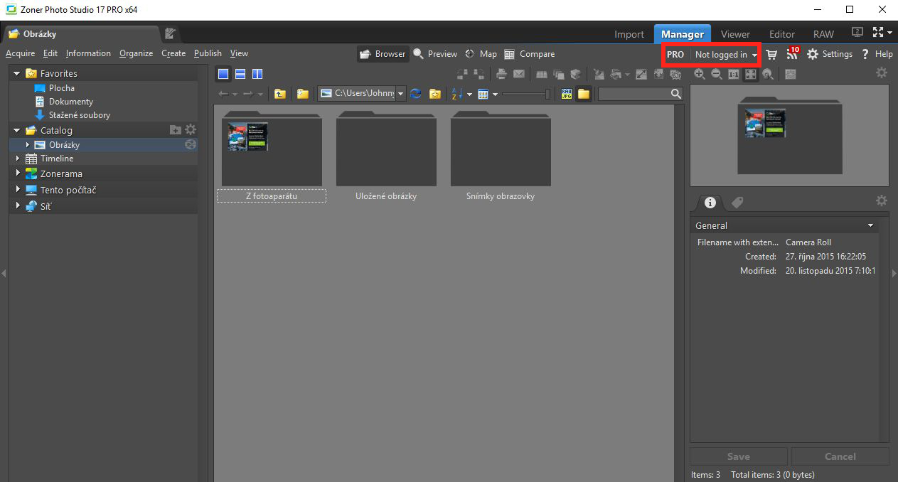Toggle the RAW+JPG filter icon
This screenshot has width=898, height=482.
[566, 93]
